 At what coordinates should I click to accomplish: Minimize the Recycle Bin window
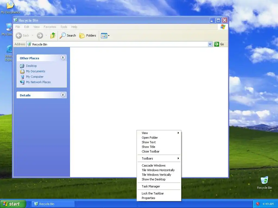coord(212,20)
